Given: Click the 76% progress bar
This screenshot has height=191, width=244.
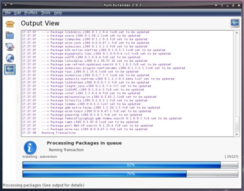Looking at the screenshot, I should [130, 174].
